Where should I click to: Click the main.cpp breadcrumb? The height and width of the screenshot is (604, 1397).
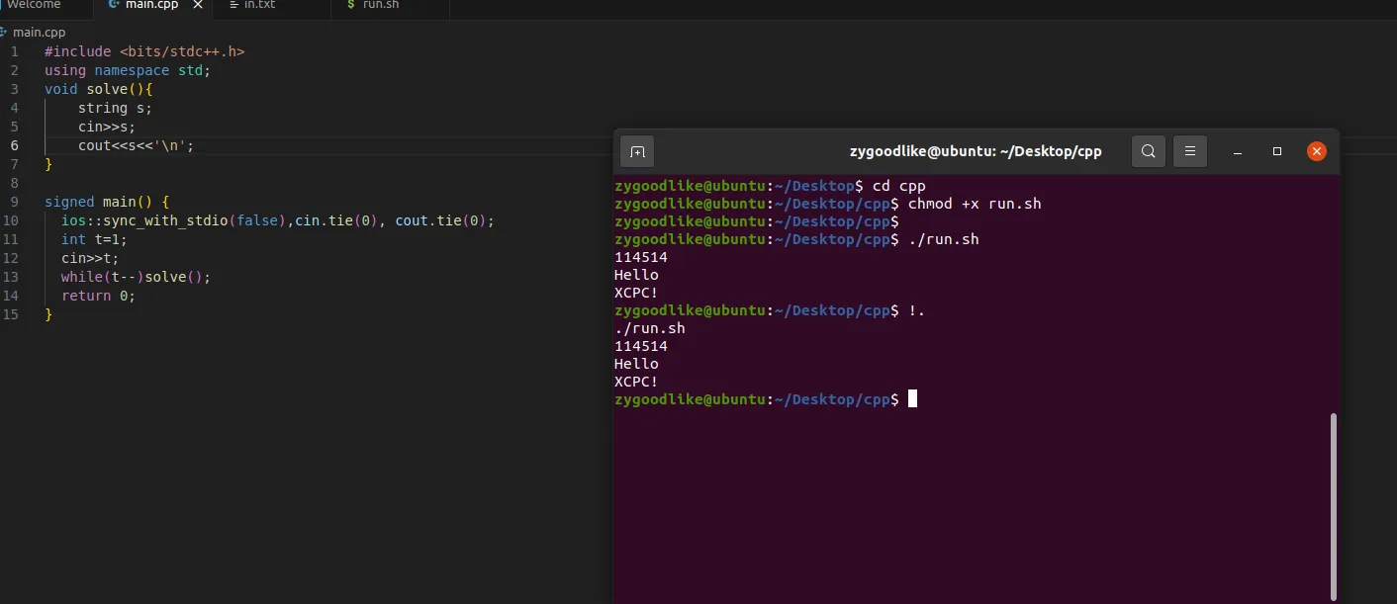[x=39, y=32]
